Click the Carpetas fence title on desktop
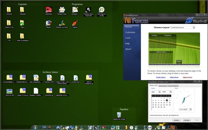 (x=22, y=4)
